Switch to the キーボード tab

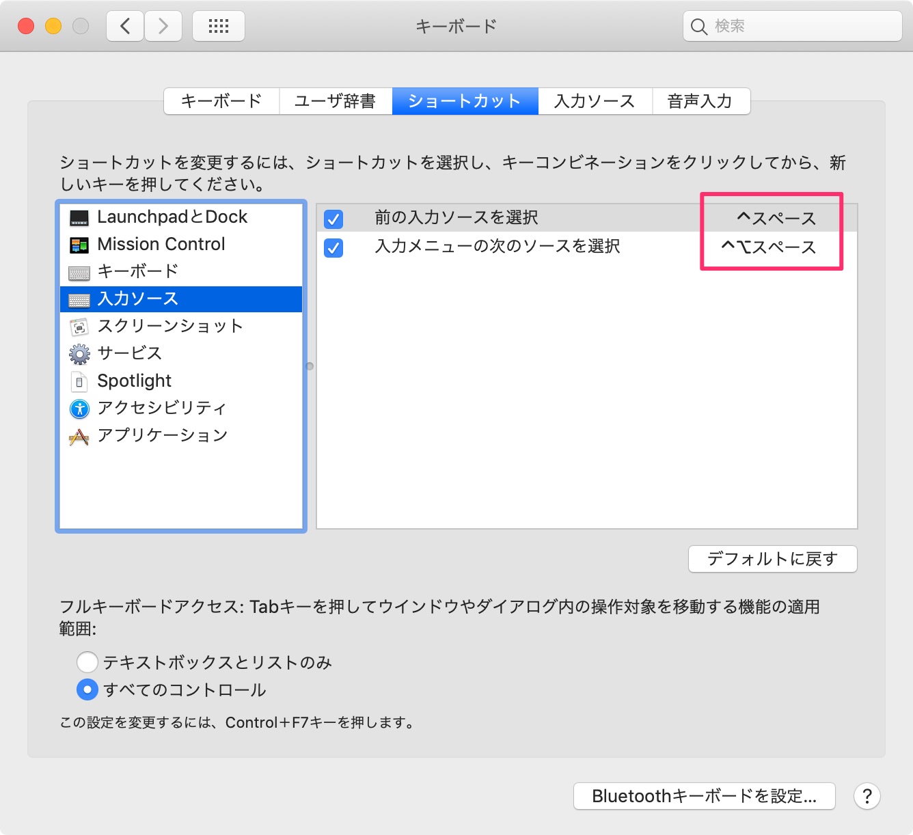tap(221, 101)
